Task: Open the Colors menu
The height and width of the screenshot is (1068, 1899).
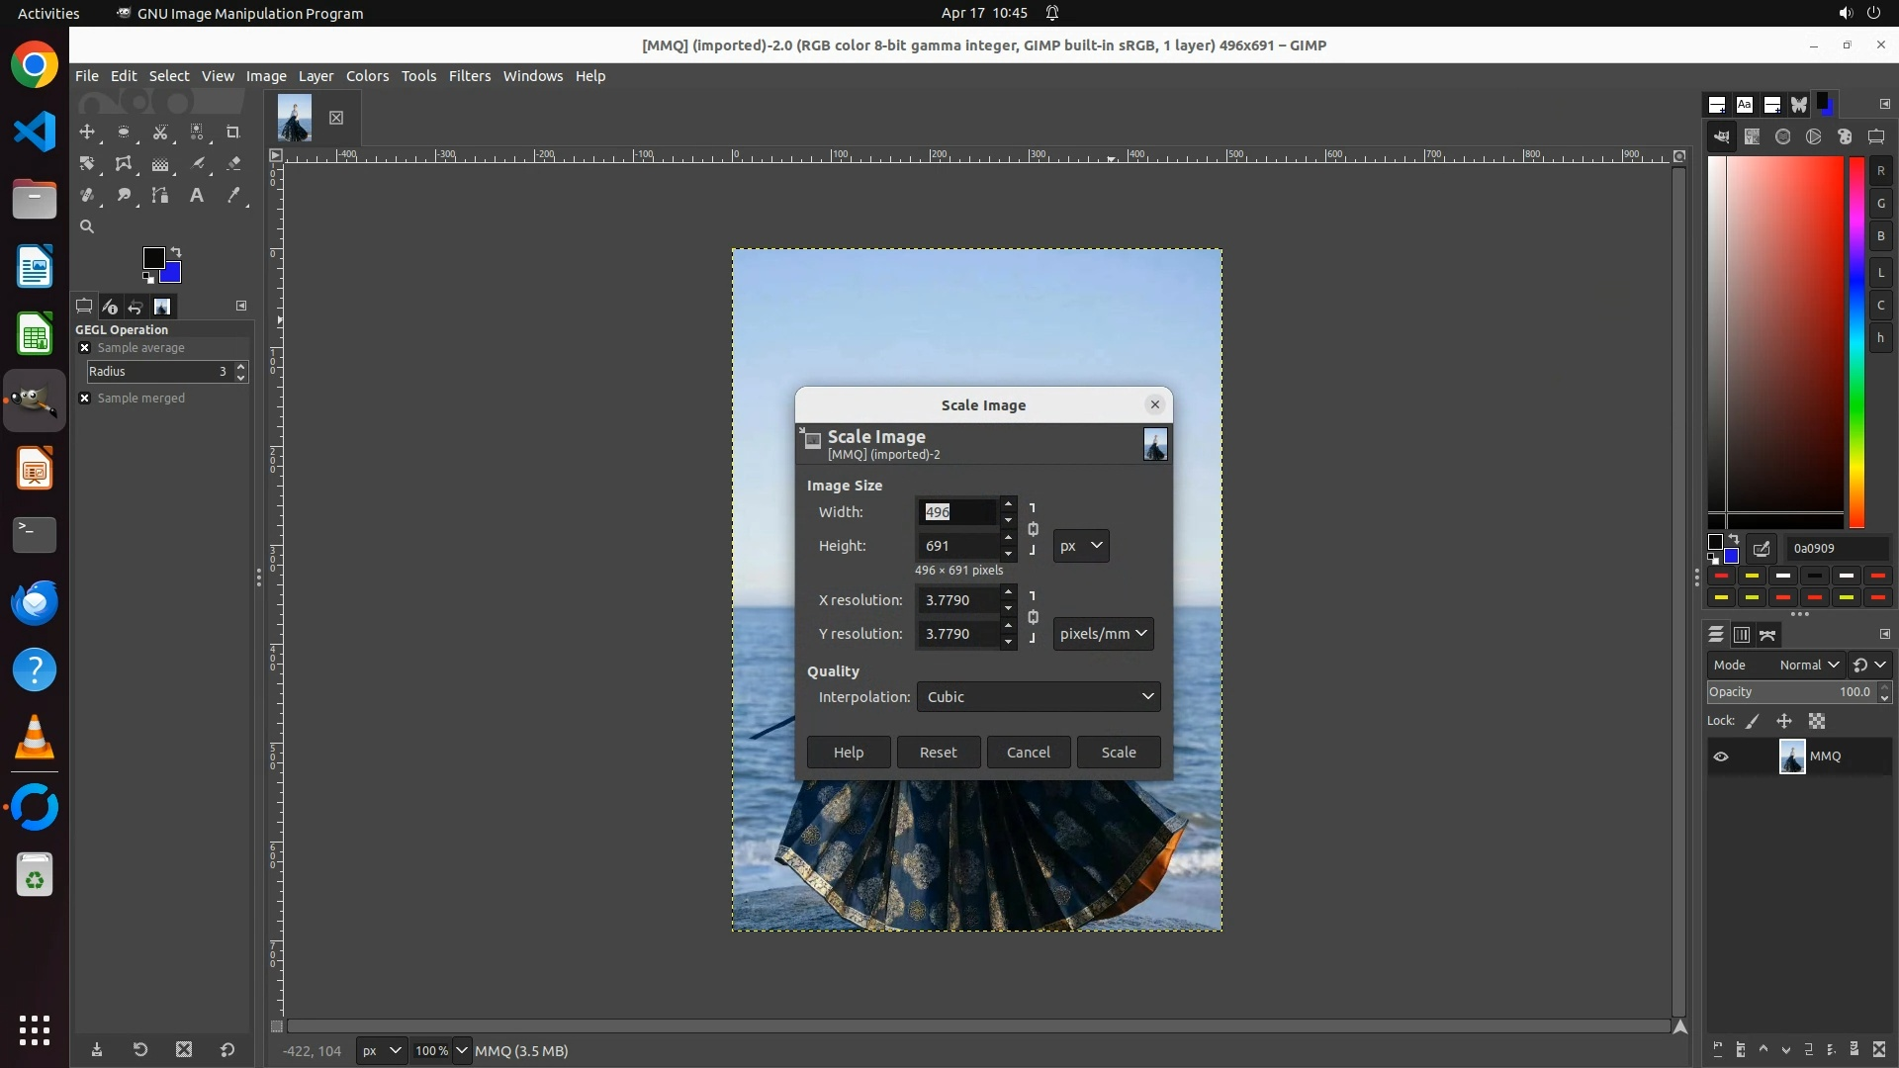Action: tap(367, 76)
